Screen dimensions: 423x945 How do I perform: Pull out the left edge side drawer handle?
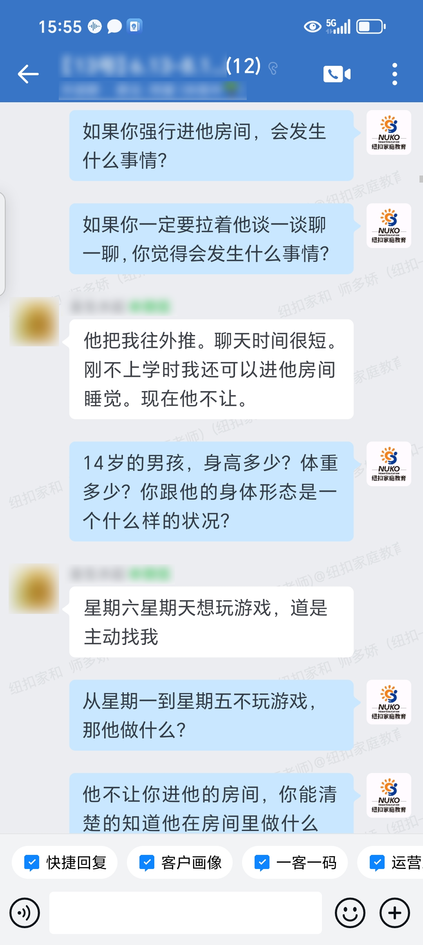[2, 244]
